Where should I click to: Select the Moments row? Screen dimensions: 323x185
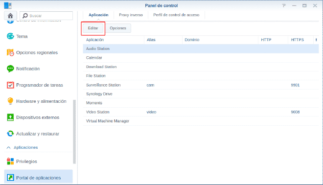(201, 103)
